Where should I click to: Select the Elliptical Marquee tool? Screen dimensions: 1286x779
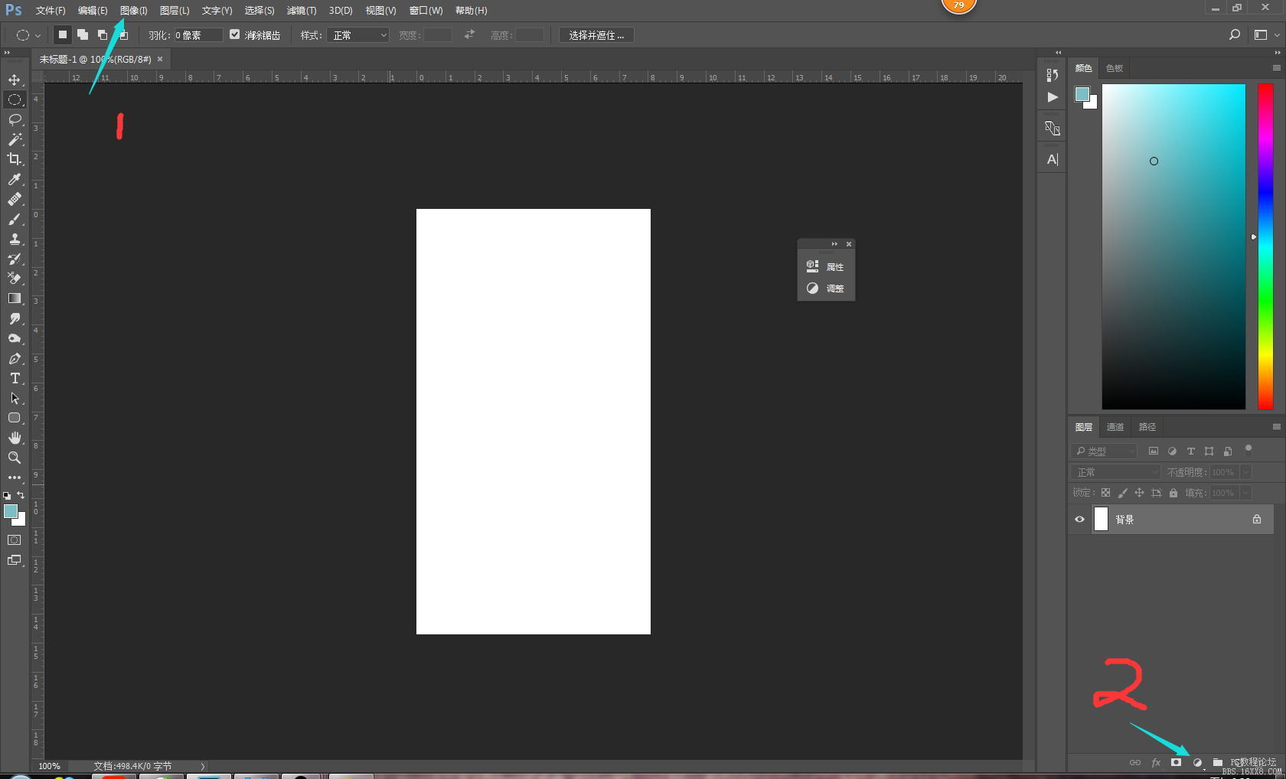(x=15, y=99)
